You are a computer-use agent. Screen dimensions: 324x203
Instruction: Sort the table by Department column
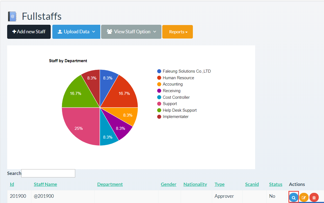click(110, 184)
